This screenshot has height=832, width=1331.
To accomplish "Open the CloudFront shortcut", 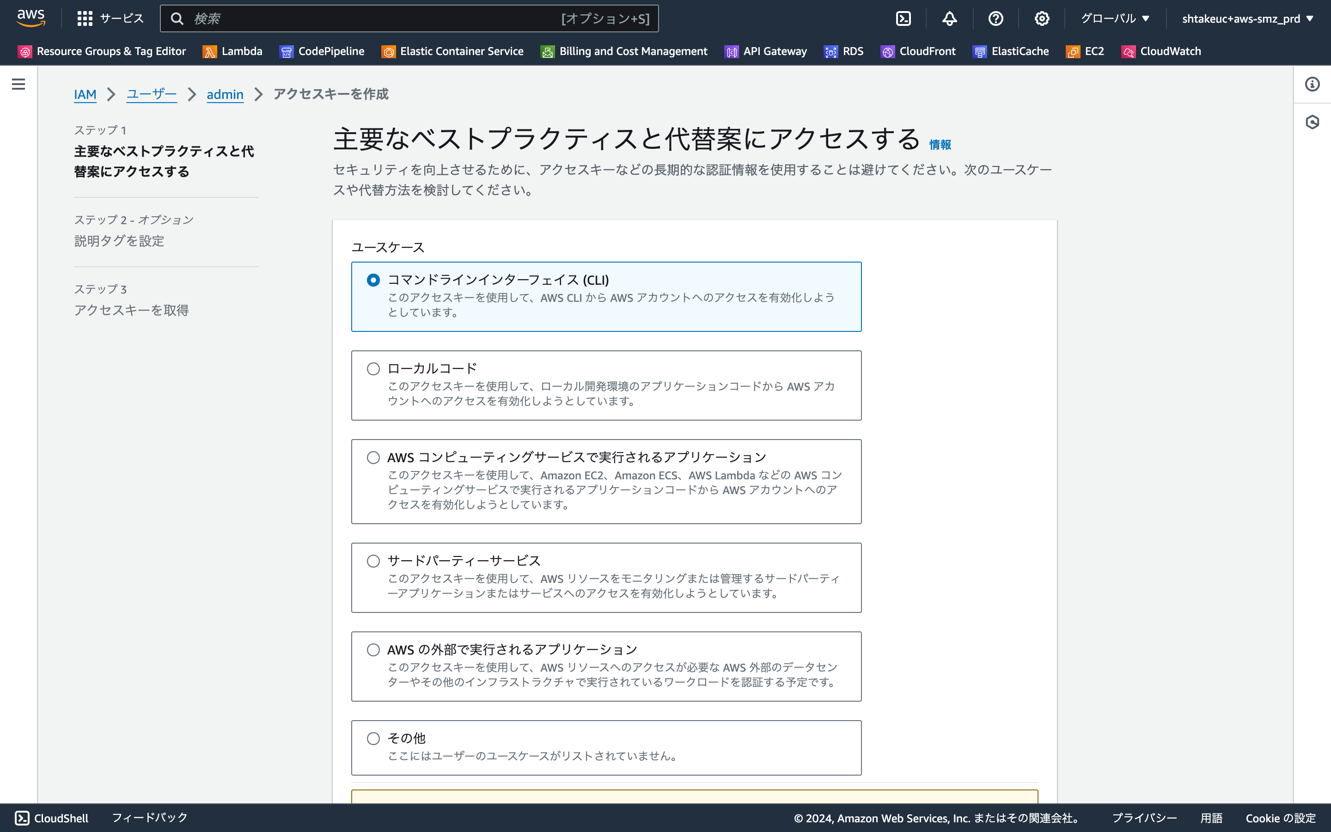I will [918, 51].
